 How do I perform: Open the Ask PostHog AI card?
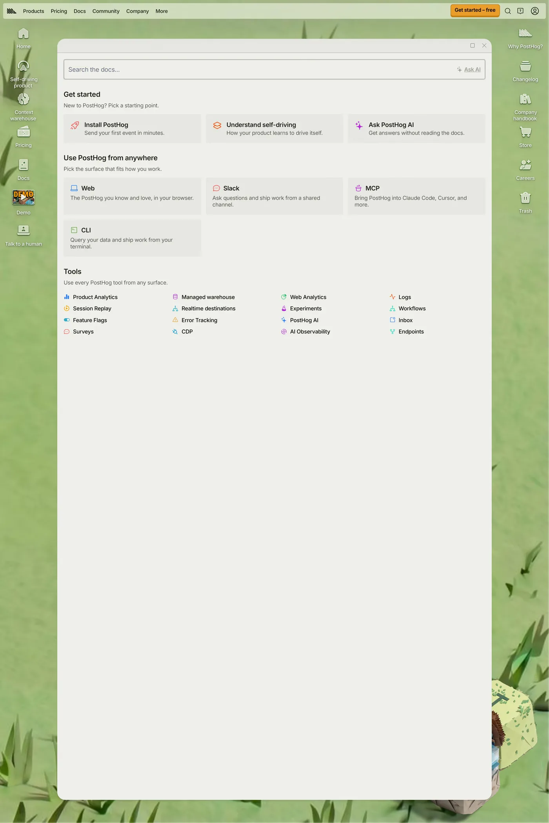416,129
